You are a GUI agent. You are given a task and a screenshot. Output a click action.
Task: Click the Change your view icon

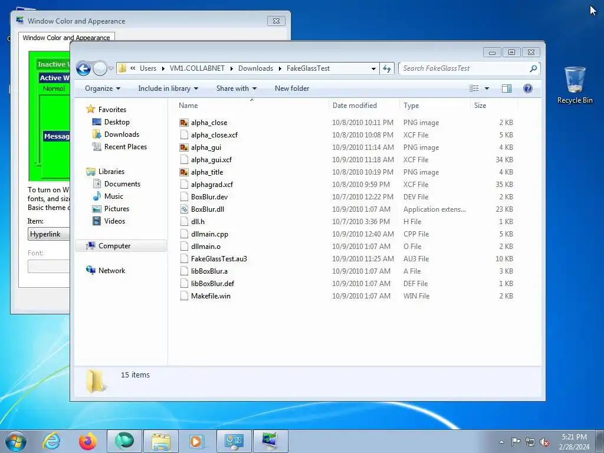(x=474, y=88)
